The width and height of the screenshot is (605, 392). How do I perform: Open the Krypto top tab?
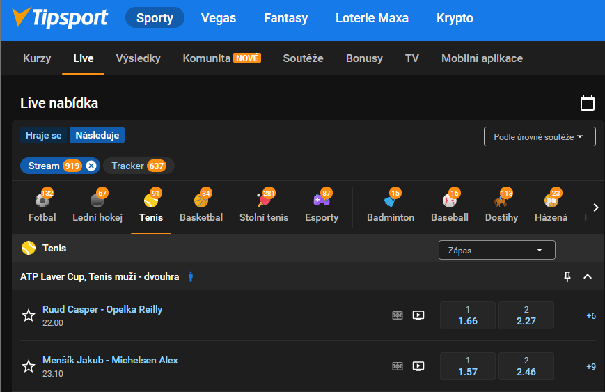(x=455, y=17)
